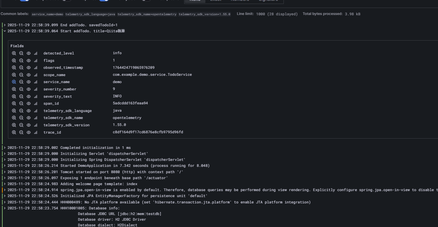Toggle eye icon for trace_id field

(x=29, y=132)
